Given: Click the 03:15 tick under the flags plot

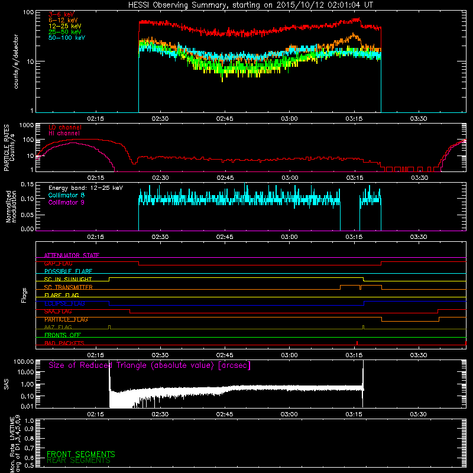Looking at the screenshot, I should 354,355.
